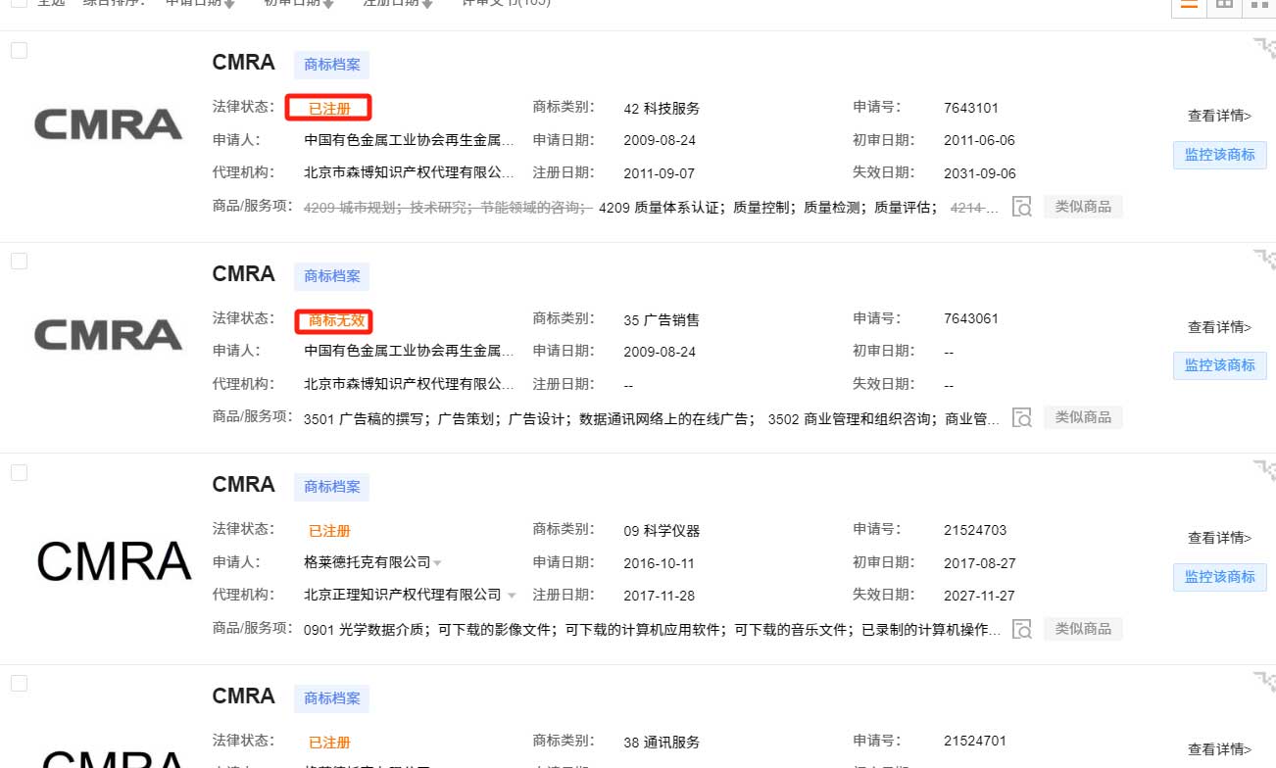The image size is (1276, 768).
Task: Click application date 2016-10-11
Action: pyautogui.click(x=660, y=563)
